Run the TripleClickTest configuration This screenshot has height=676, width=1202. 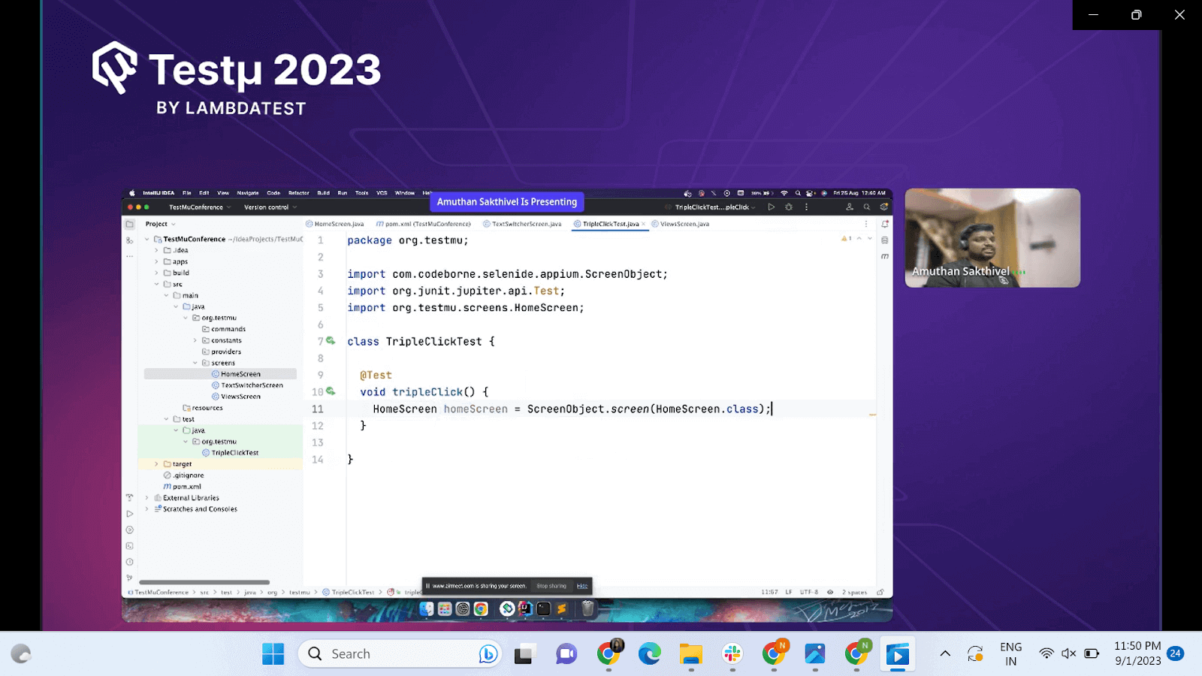(x=771, y=207)
